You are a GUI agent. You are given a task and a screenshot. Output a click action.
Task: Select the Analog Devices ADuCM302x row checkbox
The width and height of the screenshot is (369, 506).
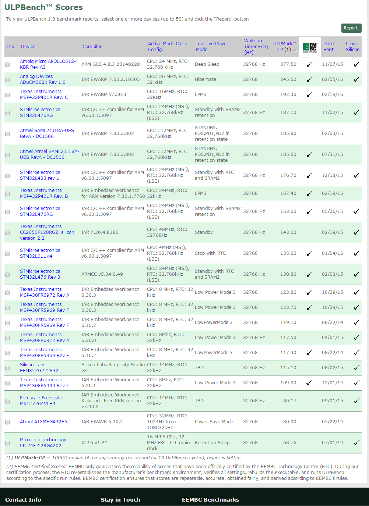[x=7, y=80]
